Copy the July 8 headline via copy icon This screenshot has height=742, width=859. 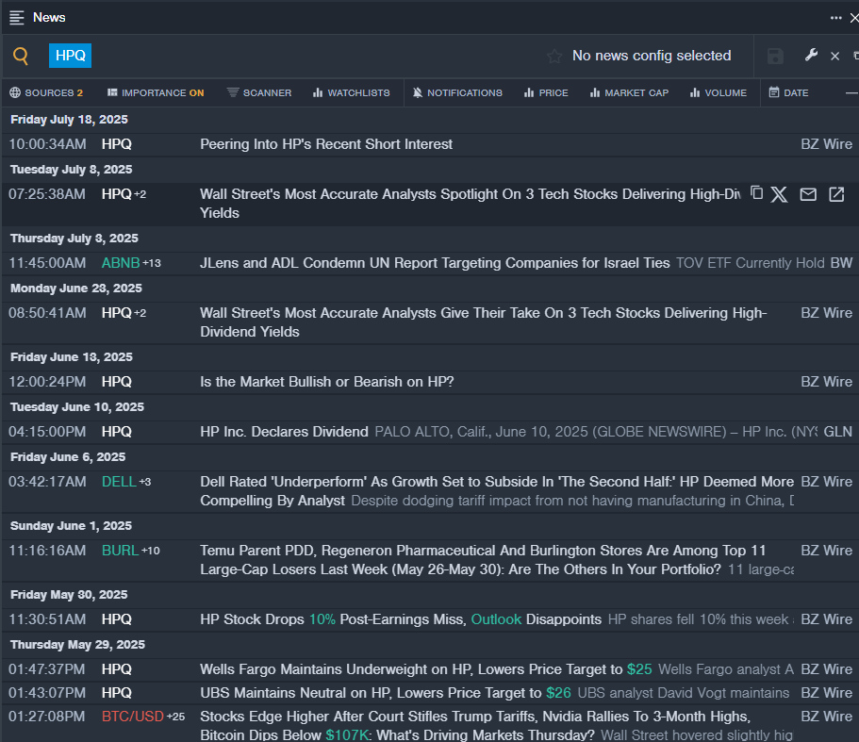pos(756,192)
